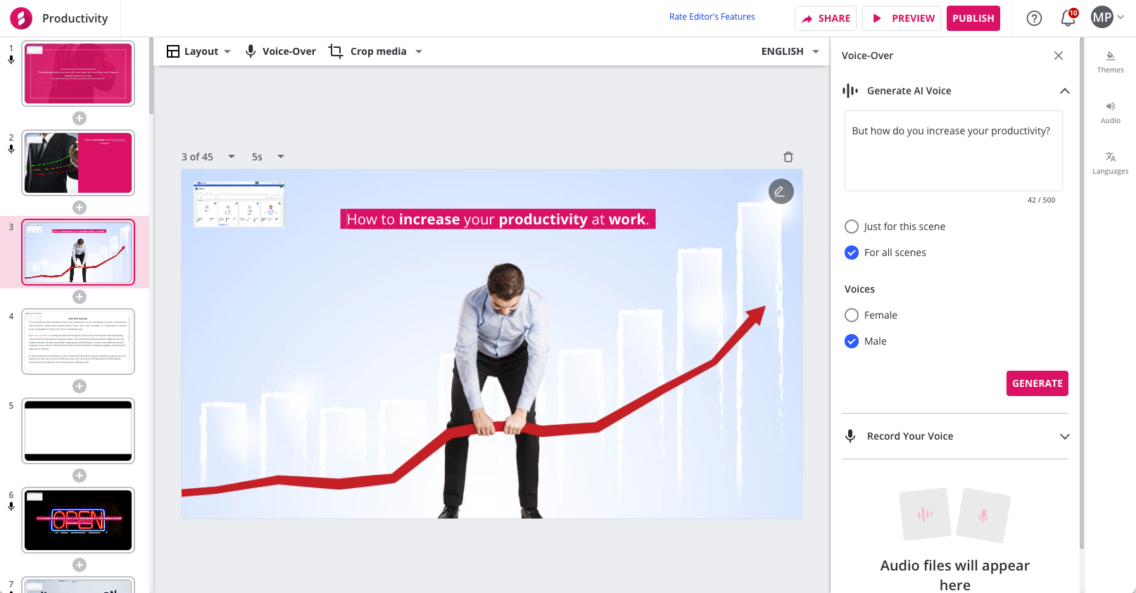Add scene after thumbnail 2 with plus
This screenshot has width=1136, height=593.
coord(80,208)
